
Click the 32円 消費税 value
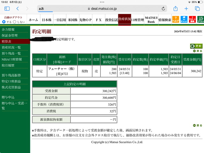pos(113,111)
